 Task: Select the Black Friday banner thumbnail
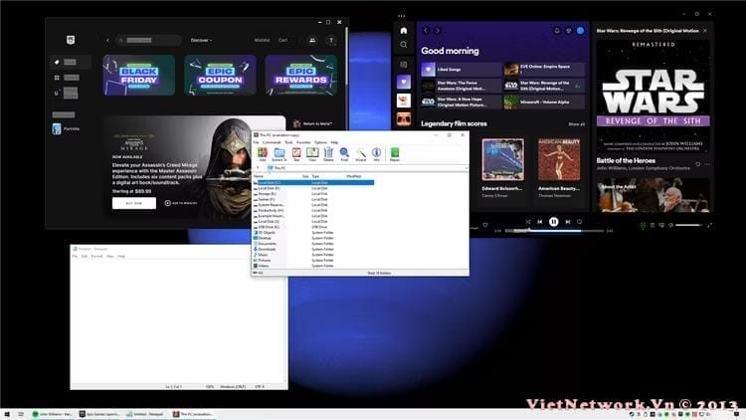(139, 76)
